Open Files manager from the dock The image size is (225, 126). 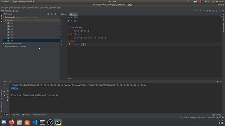(19, 122)
